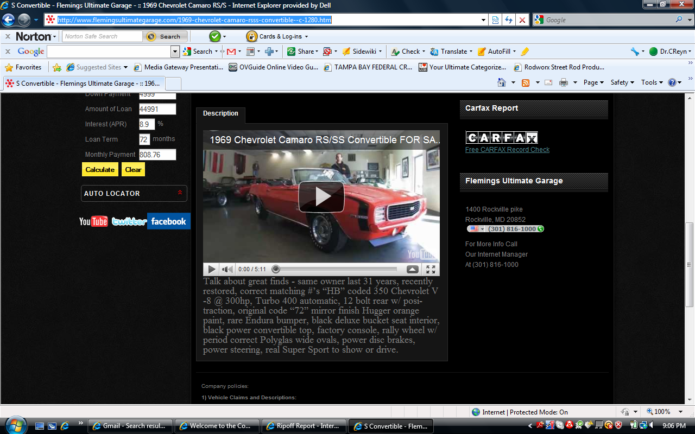Click the Print icon

click(x=564, y=82)
